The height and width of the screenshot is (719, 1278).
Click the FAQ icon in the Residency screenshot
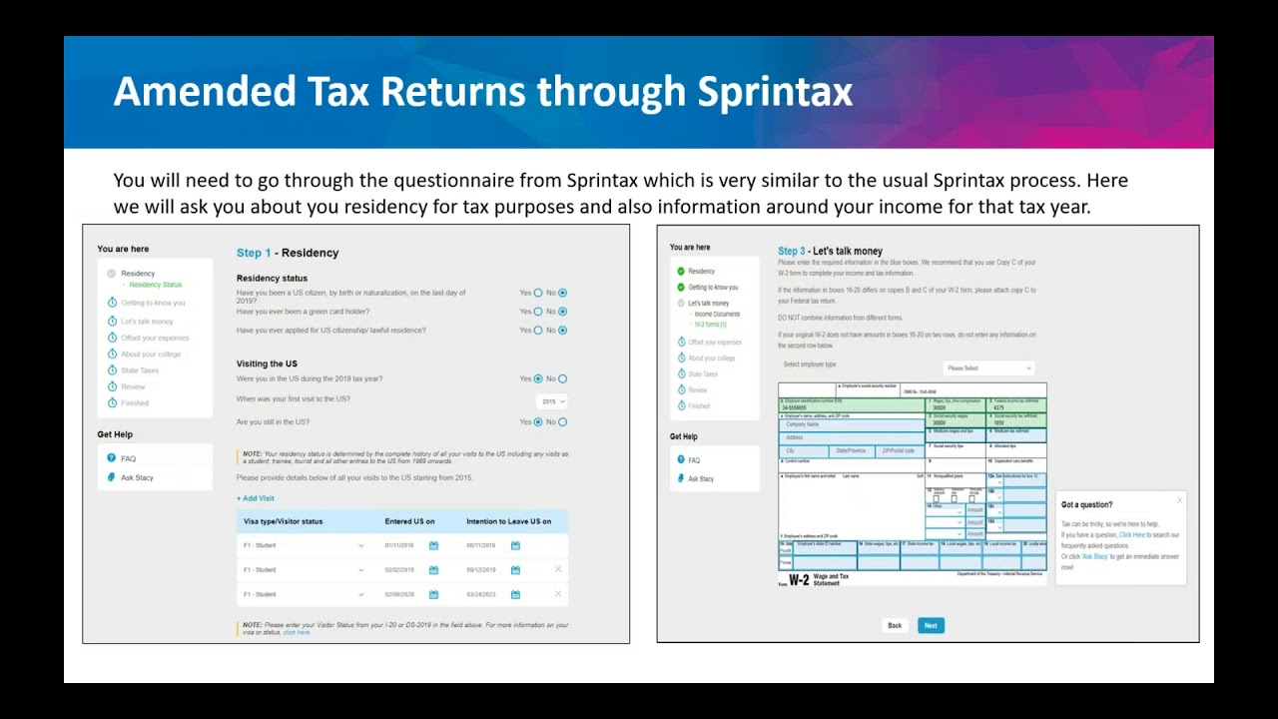pyautogui.click(x=112, y=458)
